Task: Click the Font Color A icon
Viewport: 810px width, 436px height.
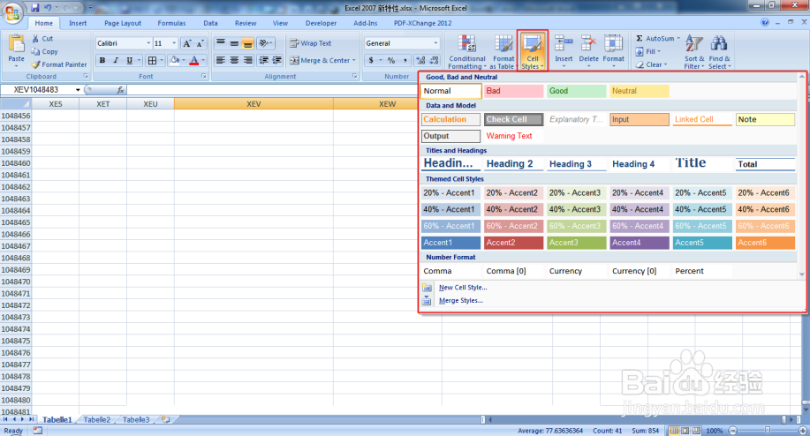Action: point(194,60)
